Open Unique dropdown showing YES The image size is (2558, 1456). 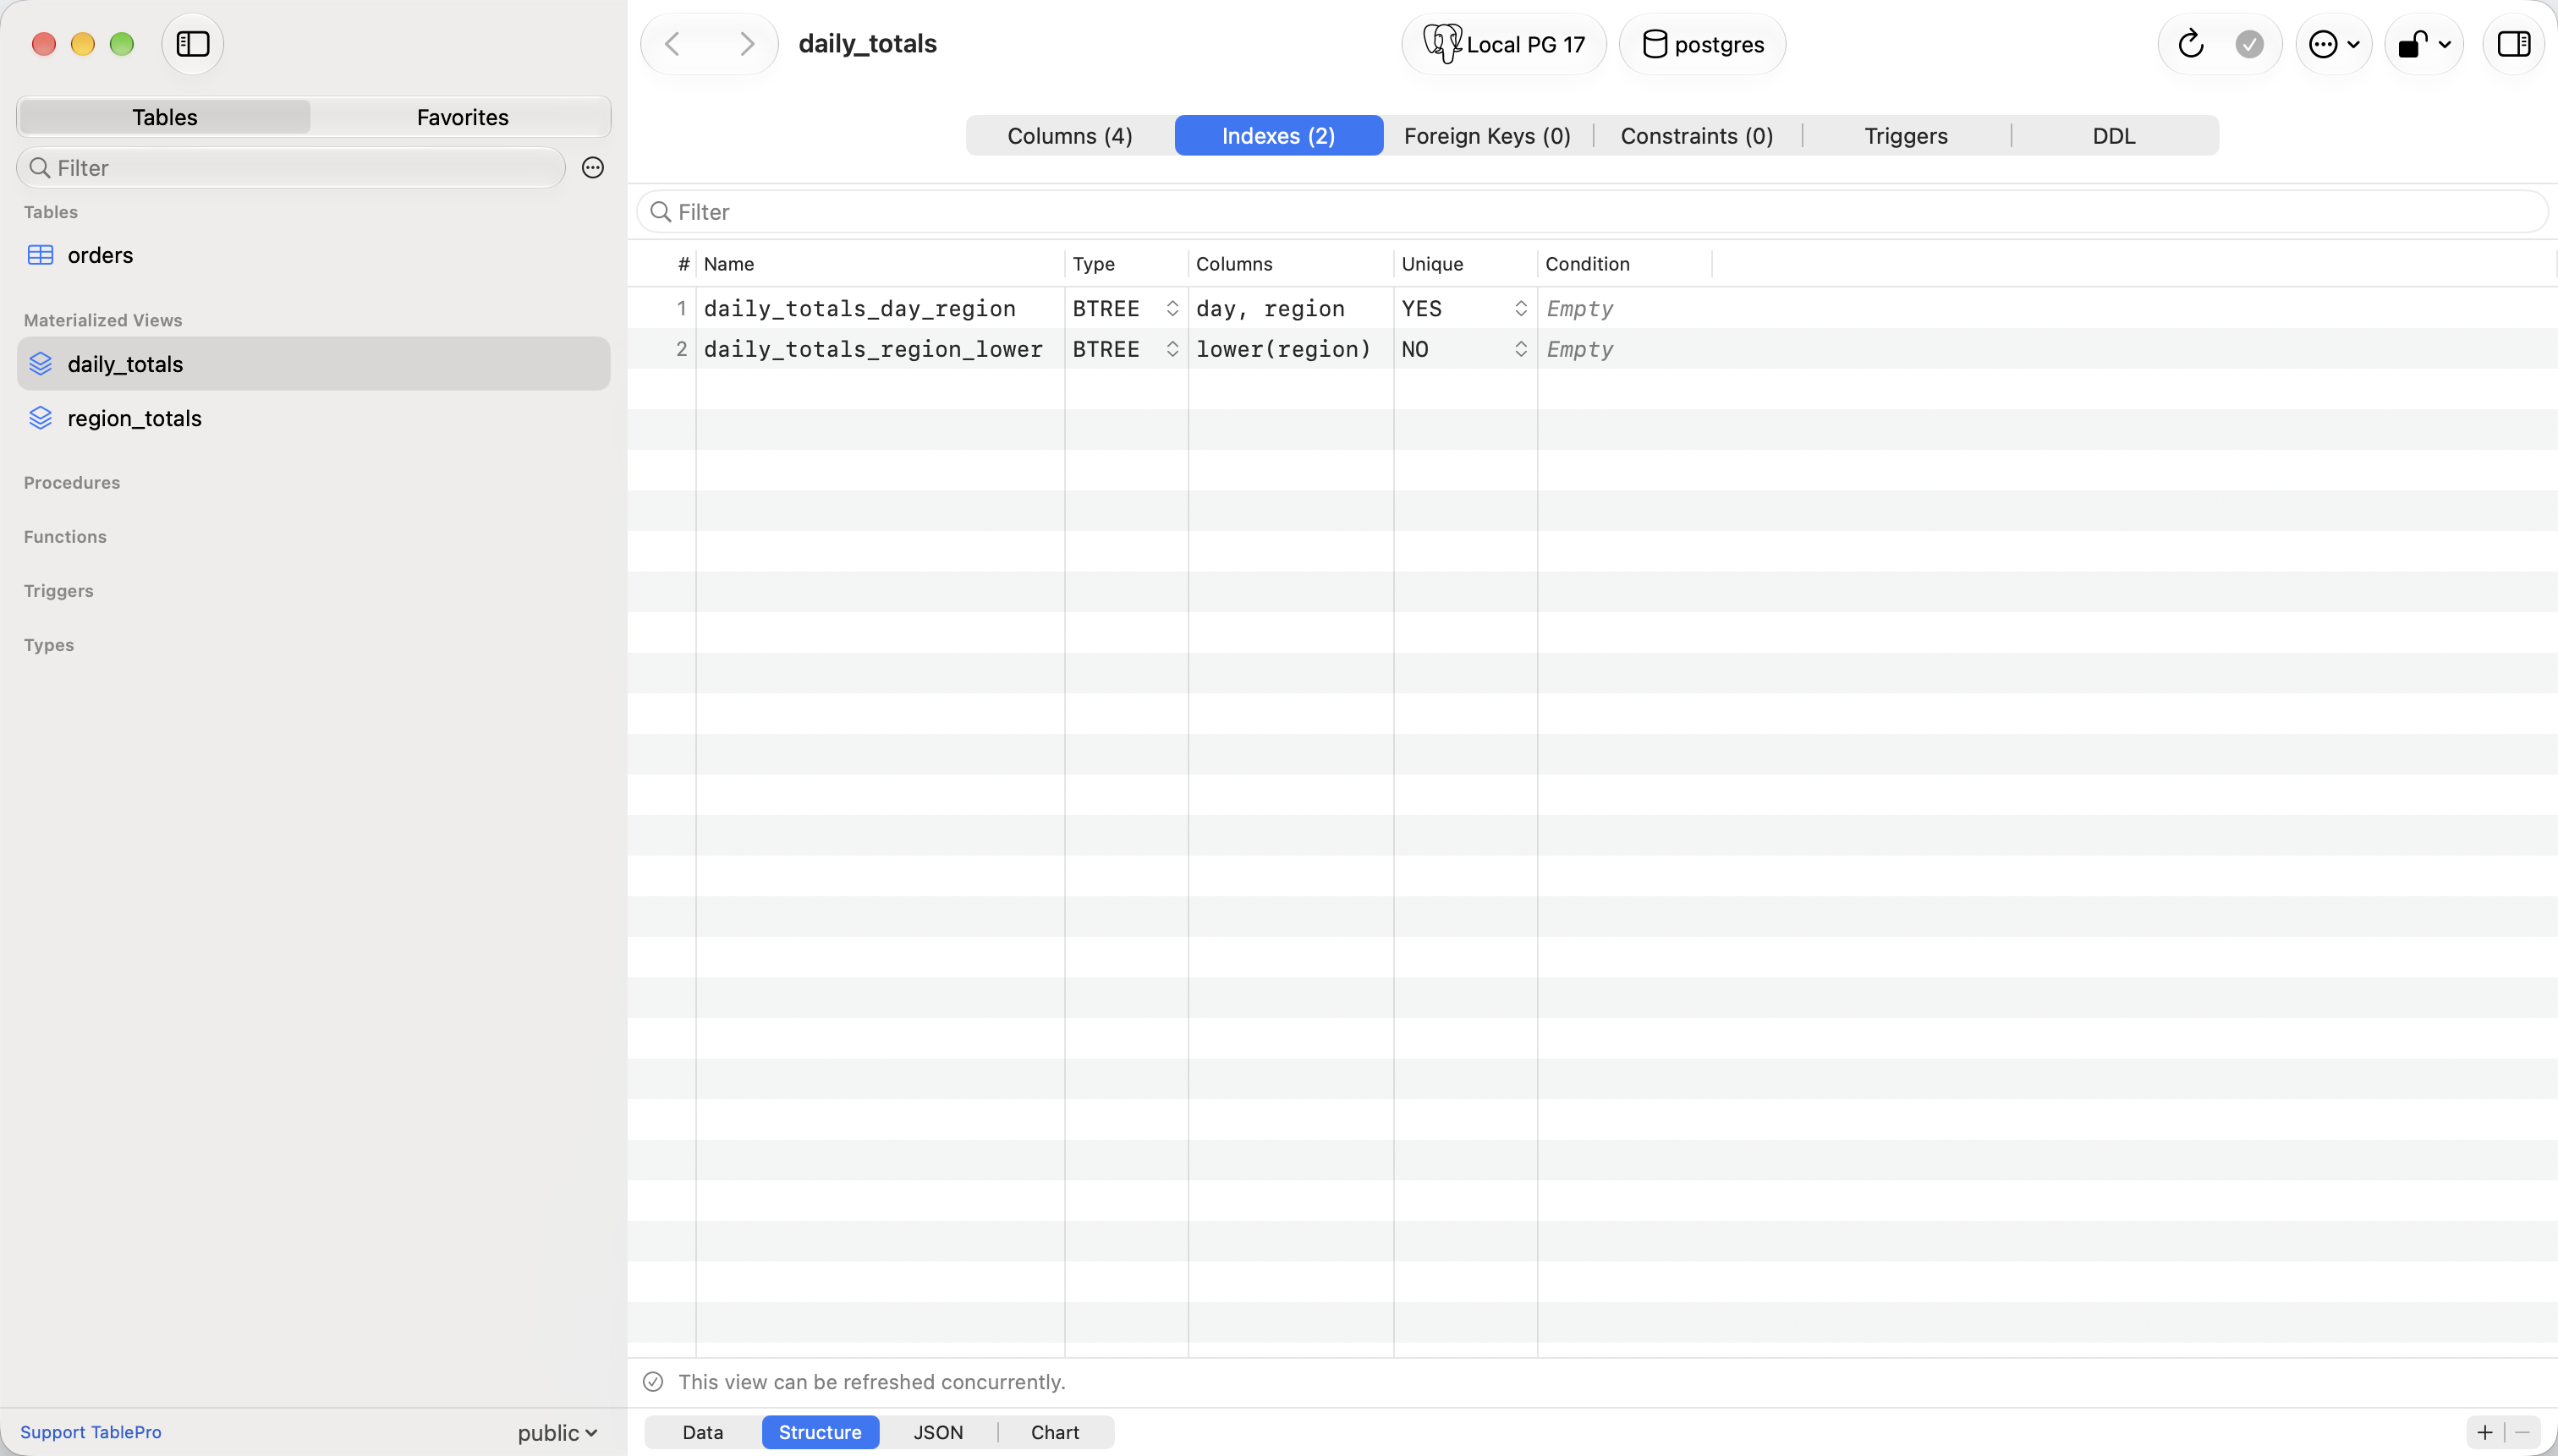tap(1521, 308)
